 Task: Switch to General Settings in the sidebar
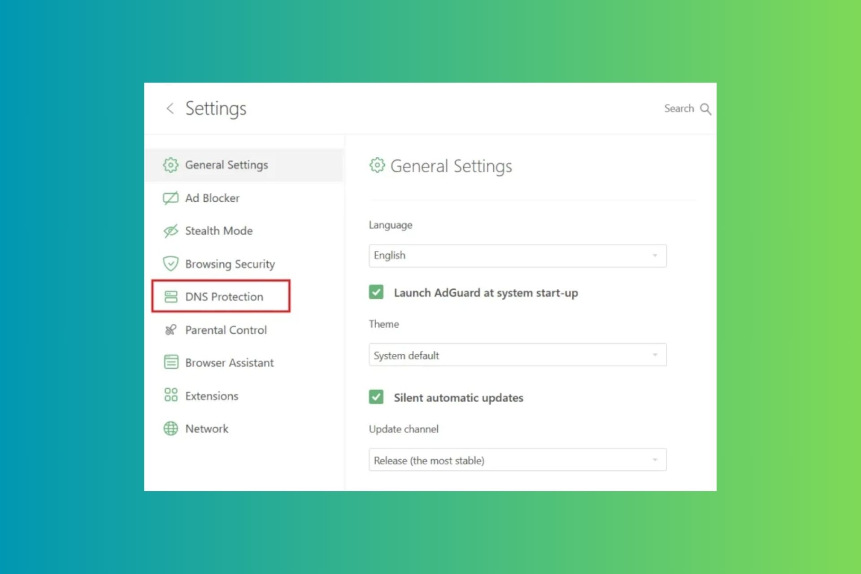pos(226,165)
